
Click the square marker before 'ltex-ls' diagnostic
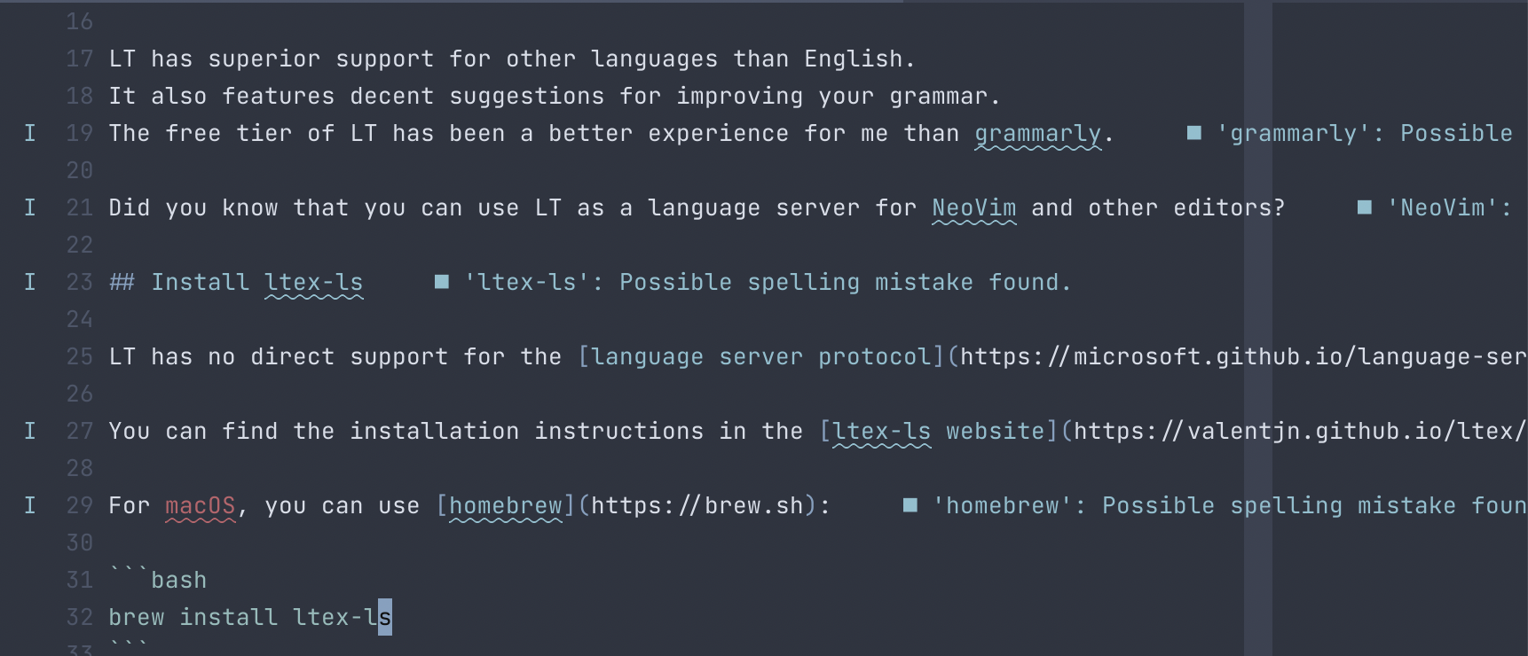[442, 282]
